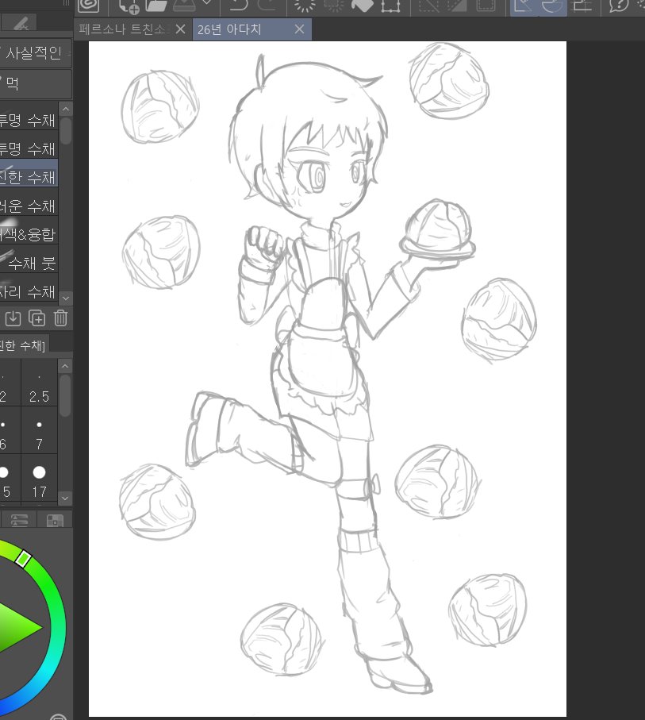The height and width of the screenshot is (720, 645).
Task: Click the cabbage on the plate in canvas
Action: point(437,223)
